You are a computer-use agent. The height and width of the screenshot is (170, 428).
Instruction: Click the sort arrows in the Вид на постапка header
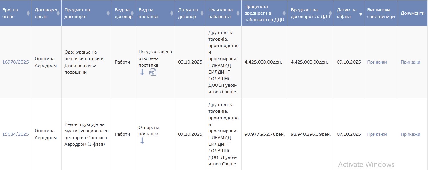tap(171, 13)
